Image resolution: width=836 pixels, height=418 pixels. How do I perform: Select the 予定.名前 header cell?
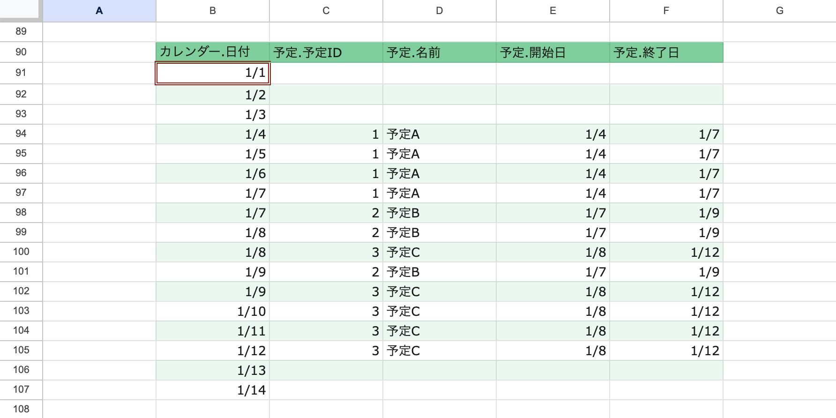coord(439,52)
